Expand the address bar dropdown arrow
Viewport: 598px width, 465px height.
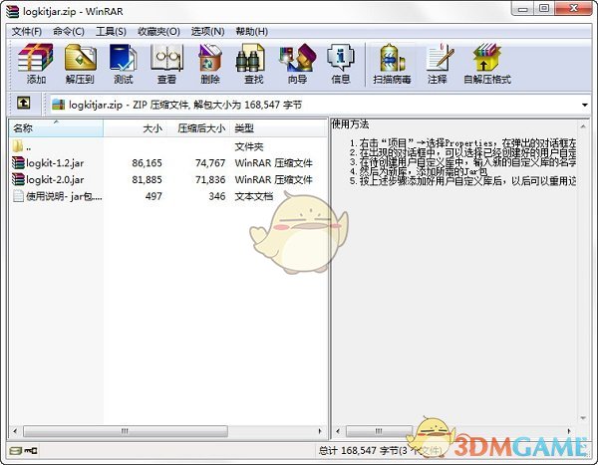[x=585, y=105]
